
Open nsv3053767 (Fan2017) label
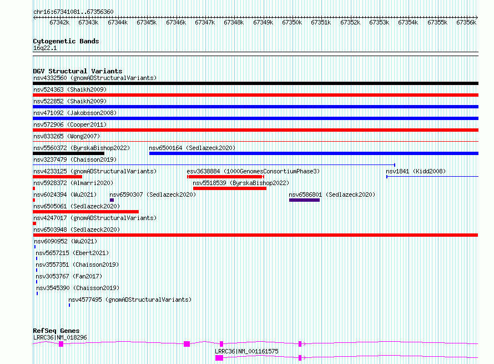(x=69, y=276)
